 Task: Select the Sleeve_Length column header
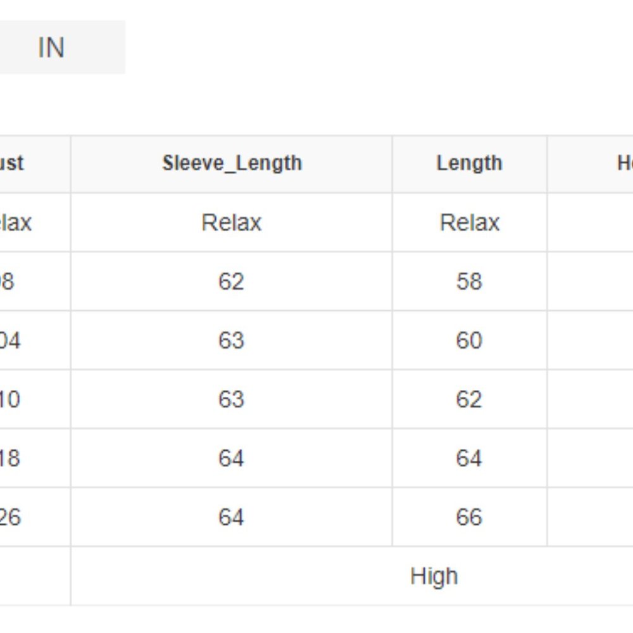click(232, 163)
